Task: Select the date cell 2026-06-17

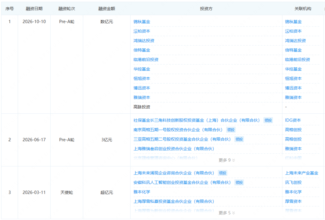Action: tap(34, 140)
